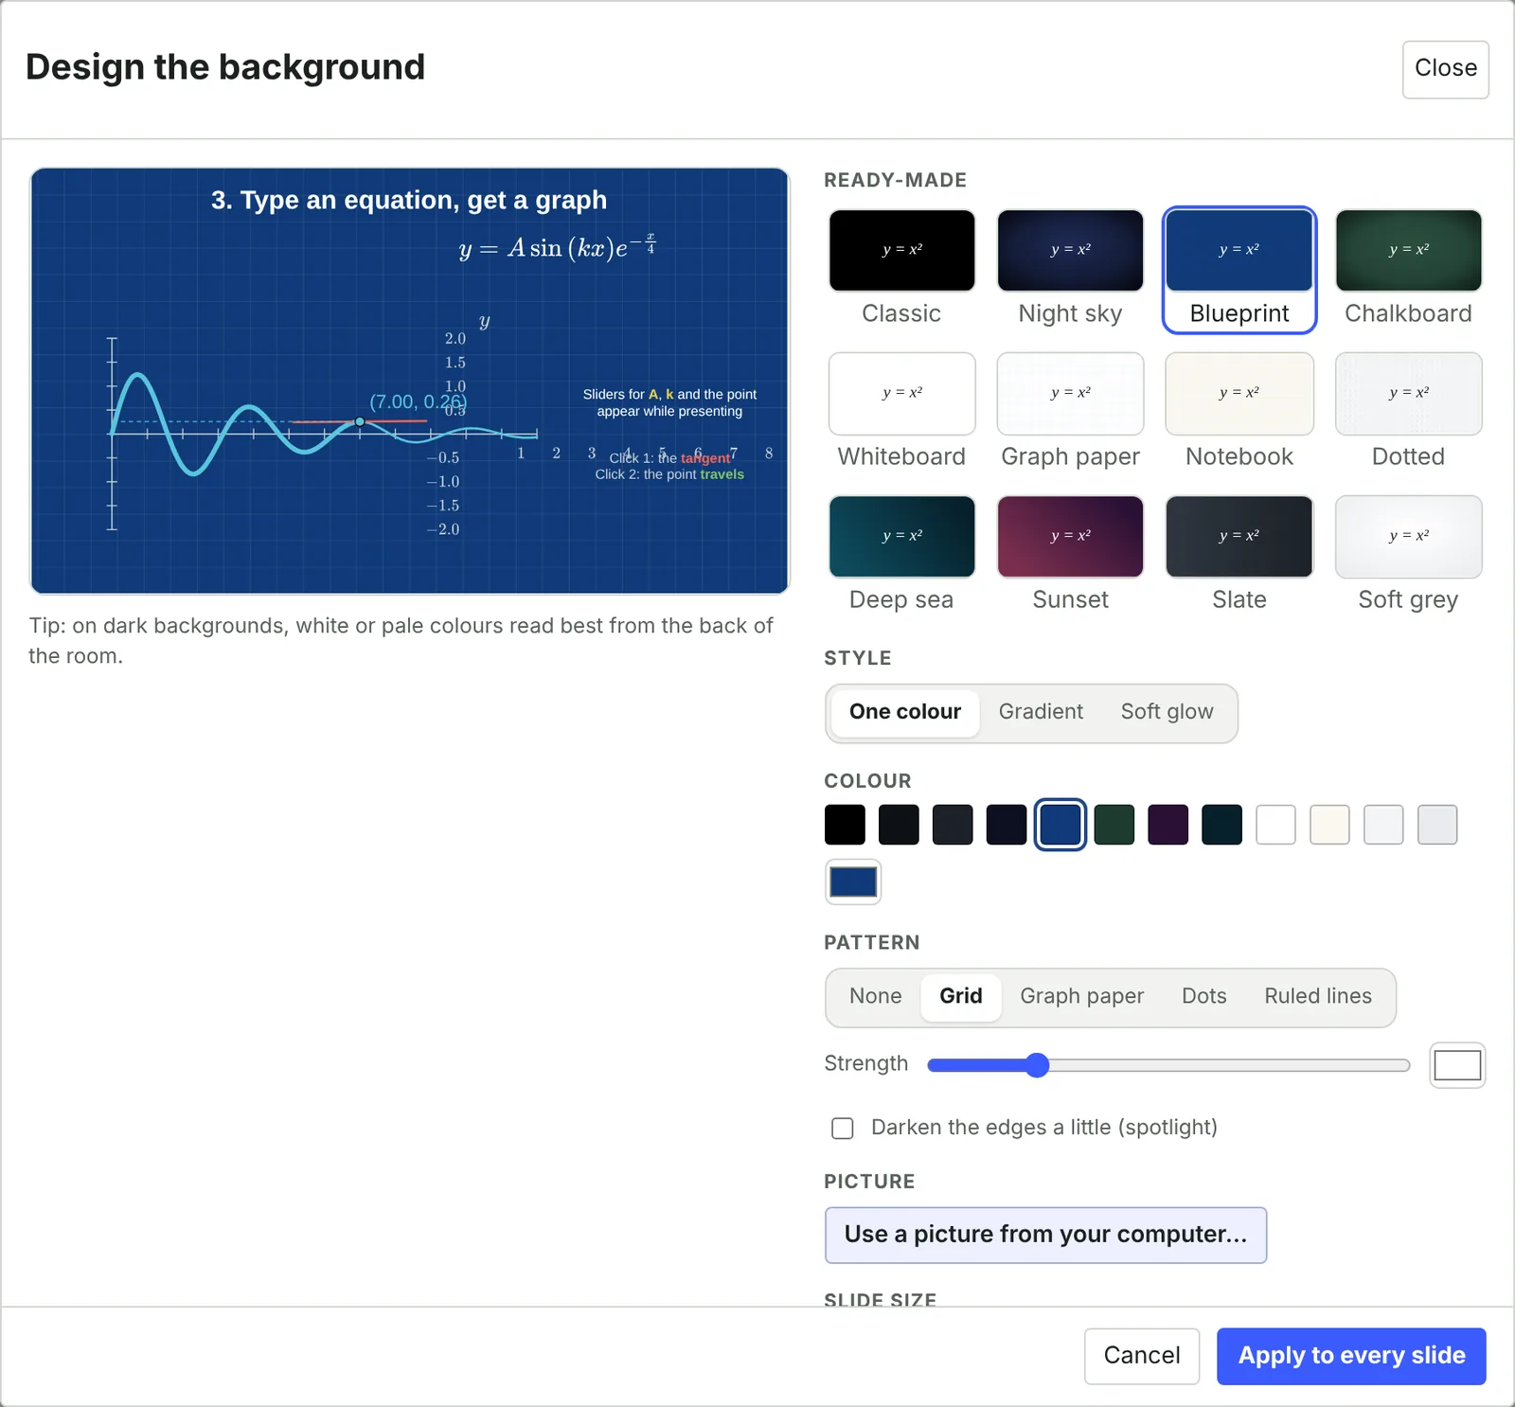
Task: Set pattern to None
Action: coord(875,997)
